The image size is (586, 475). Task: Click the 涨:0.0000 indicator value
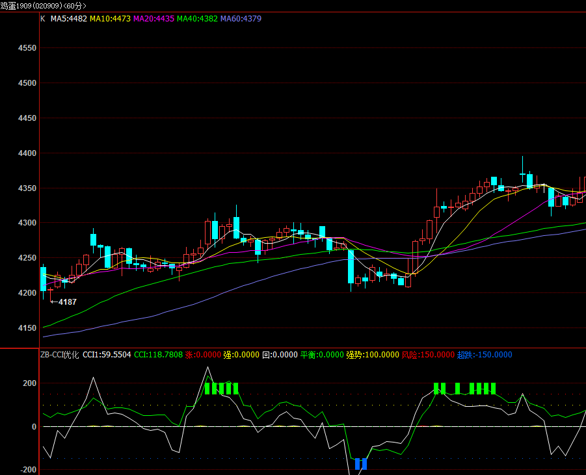pyautogui.click(x=203, y=355)
